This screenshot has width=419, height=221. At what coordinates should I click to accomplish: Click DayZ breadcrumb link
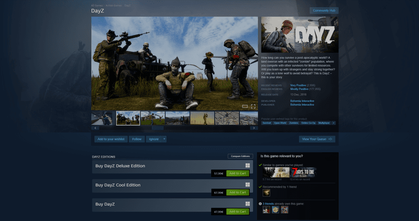pyautogui.click(x=127, y=5)
